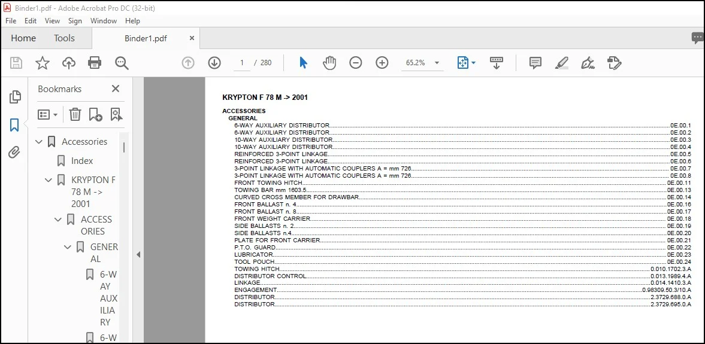Zoom in with the plus icon

click(x=382, y=63)
